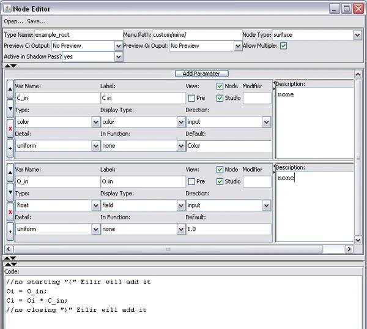
Task: Click the Save... menu item
Action: pyautogui.click(x=36, y=21)
